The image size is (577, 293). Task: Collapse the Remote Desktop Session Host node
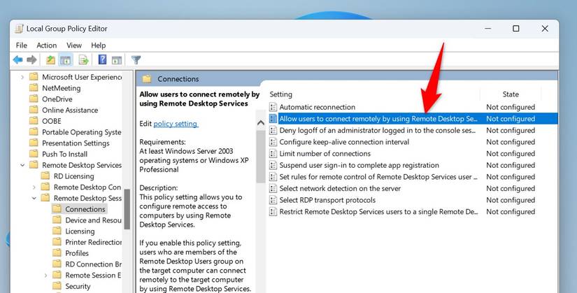[34, 198]
